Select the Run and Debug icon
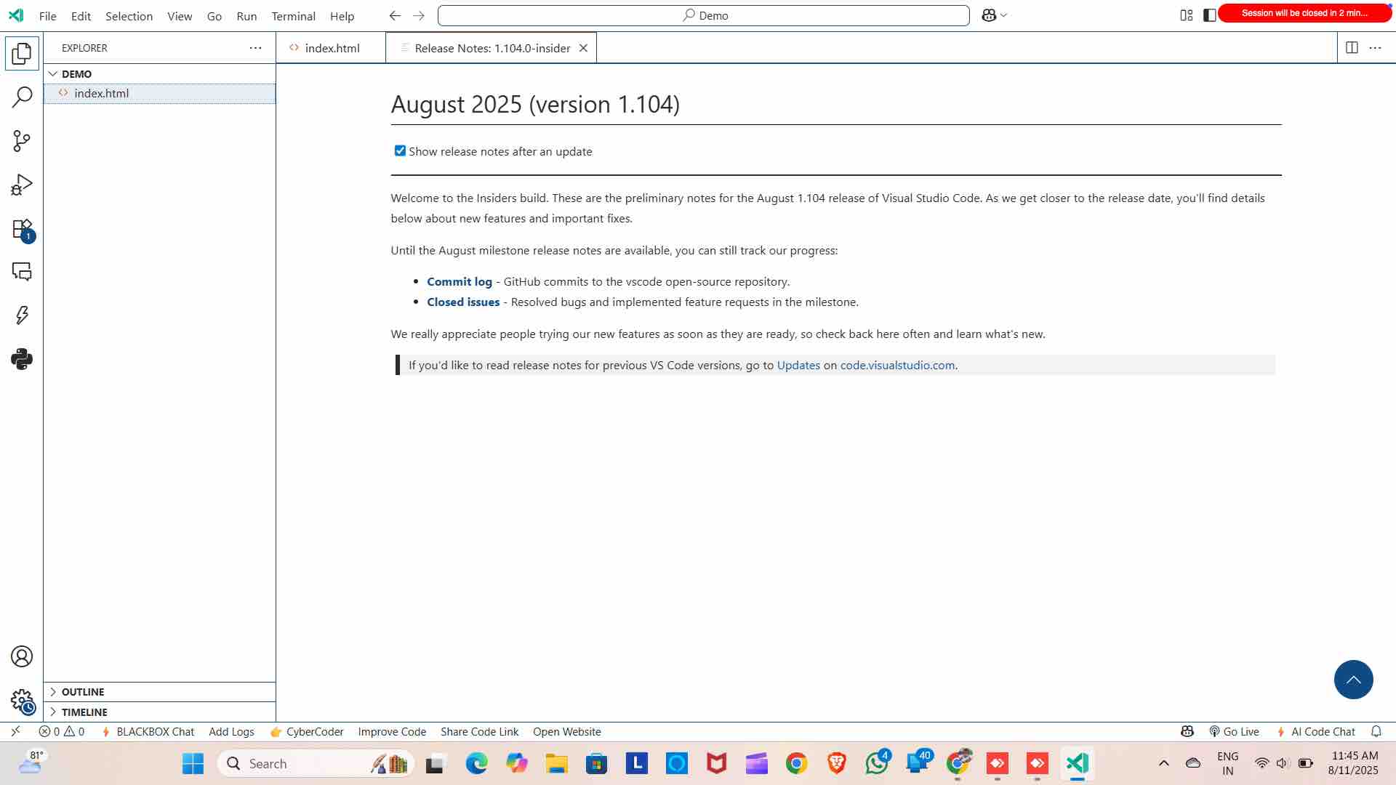 (22, 184)
